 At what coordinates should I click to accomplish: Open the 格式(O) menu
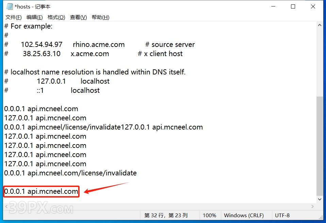[x=56, y=17]
